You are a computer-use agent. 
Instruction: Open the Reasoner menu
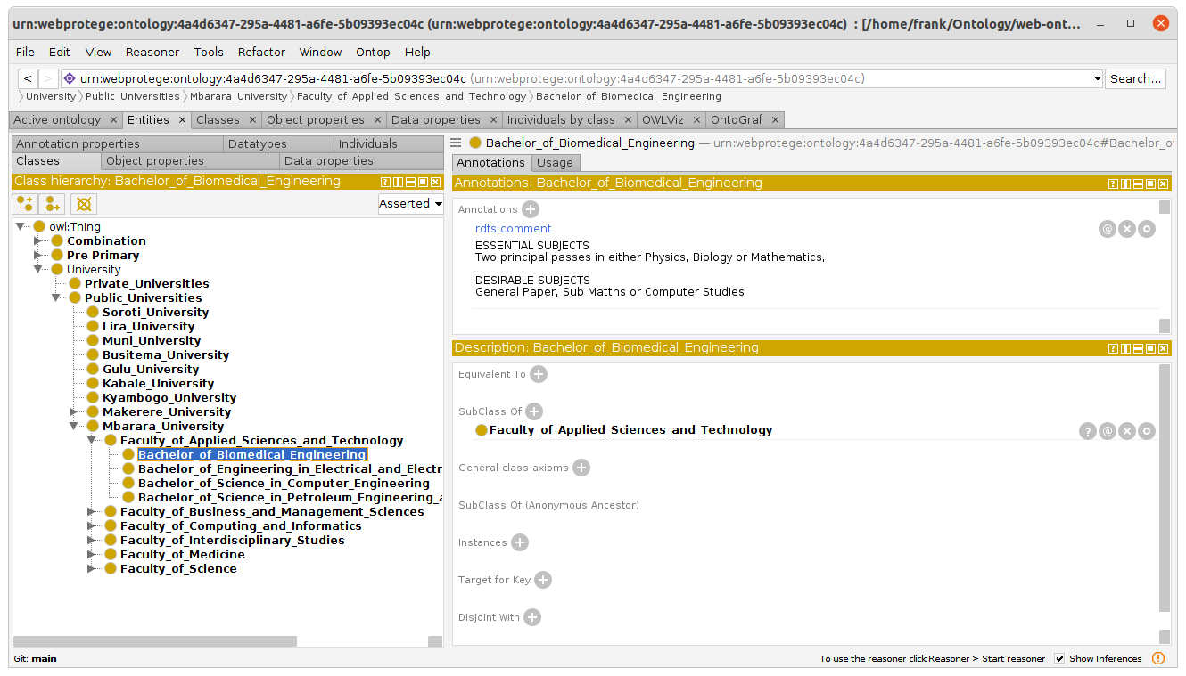click(152, 52)
